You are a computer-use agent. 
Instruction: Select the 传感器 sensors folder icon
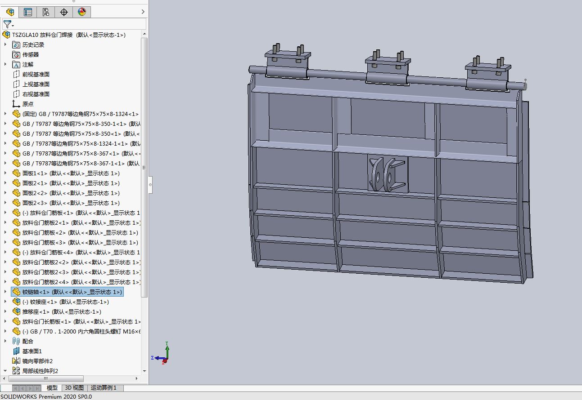(x=16, y=54)
